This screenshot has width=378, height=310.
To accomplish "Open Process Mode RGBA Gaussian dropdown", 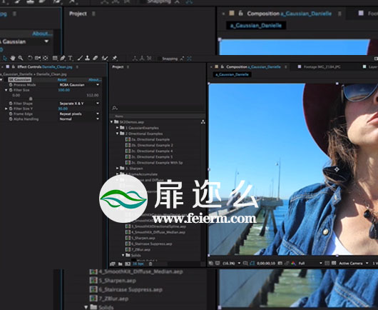I will pos(79,85).
